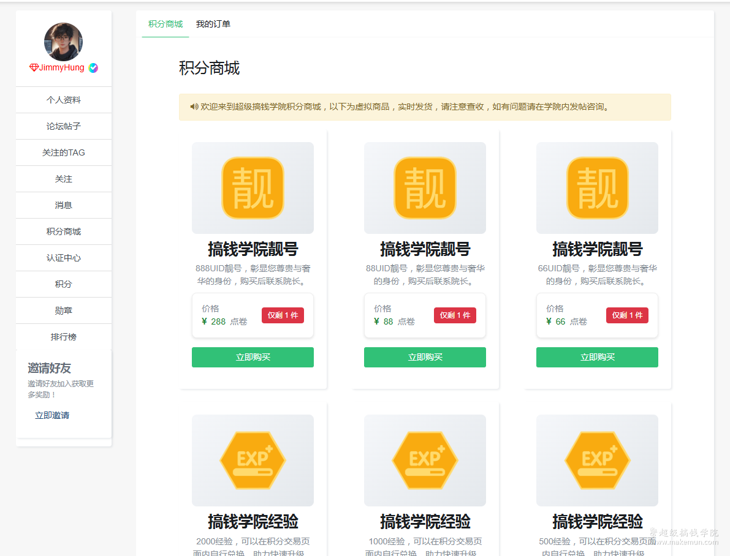Click 搞钱学院靓号 title of 88UID card
Viewport: 730px width, 556px height.
[425, 249]
